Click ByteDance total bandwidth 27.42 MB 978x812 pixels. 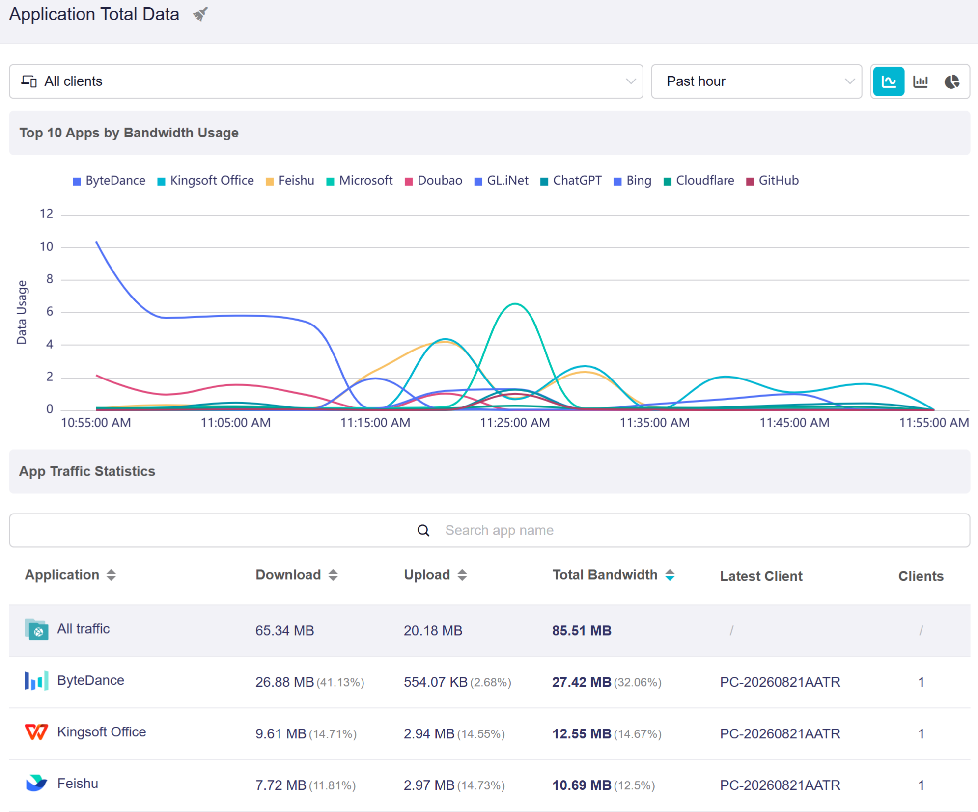582,682
